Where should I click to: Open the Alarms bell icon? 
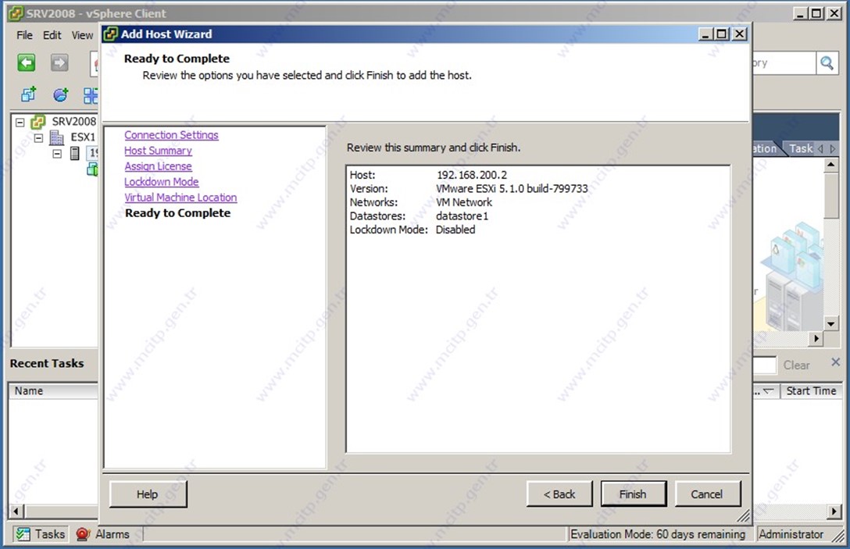point(82,534)
